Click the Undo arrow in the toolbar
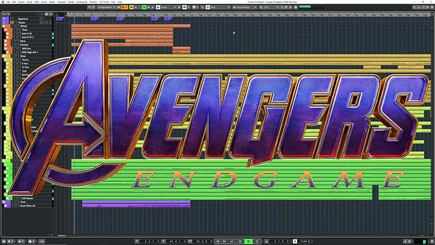The image size is (435, 245). tap(89, 7)
